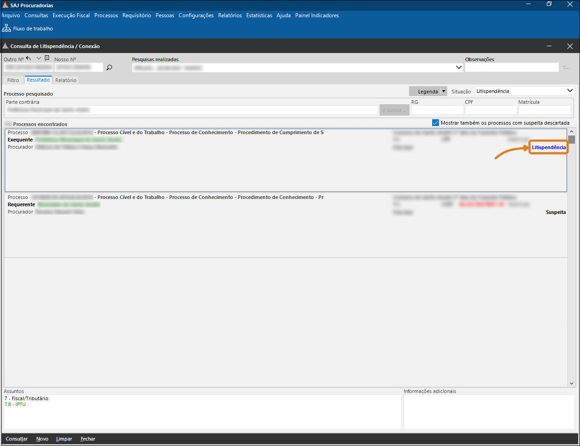Open the Situação dropdown showing Litispendência
Screen dimensions: 580x446
(570, 91)
